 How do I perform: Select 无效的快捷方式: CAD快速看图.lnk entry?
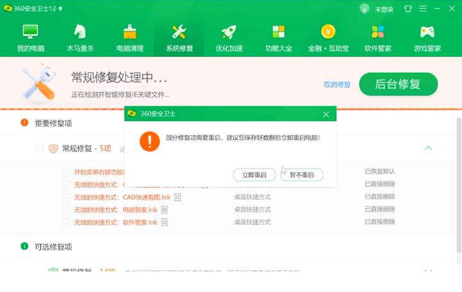pyautogui.click(x=122, y=197)
